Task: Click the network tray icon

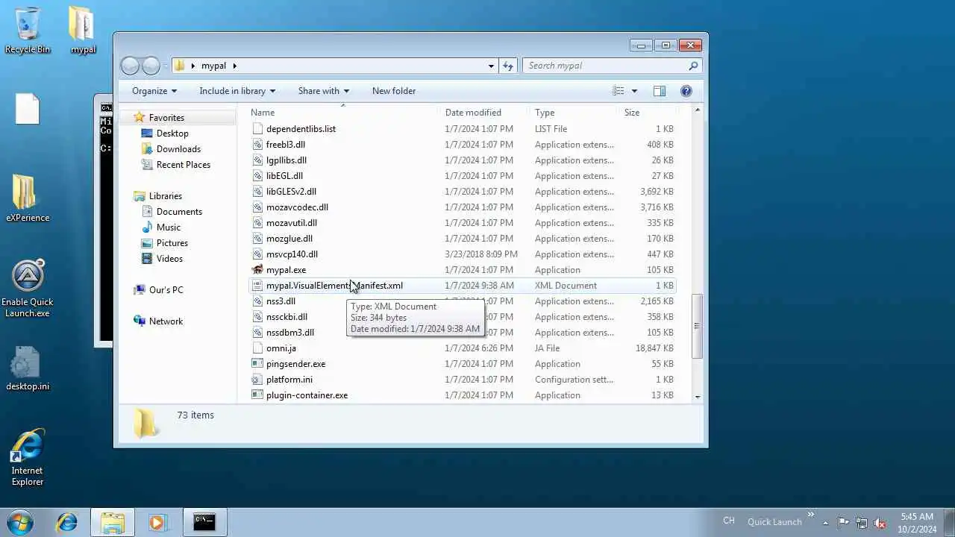Action: [862, 522]
